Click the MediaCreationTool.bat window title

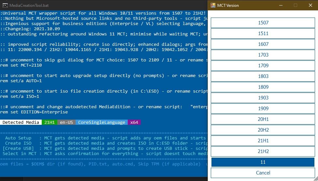pyautogui.click(x=29, y=6)
